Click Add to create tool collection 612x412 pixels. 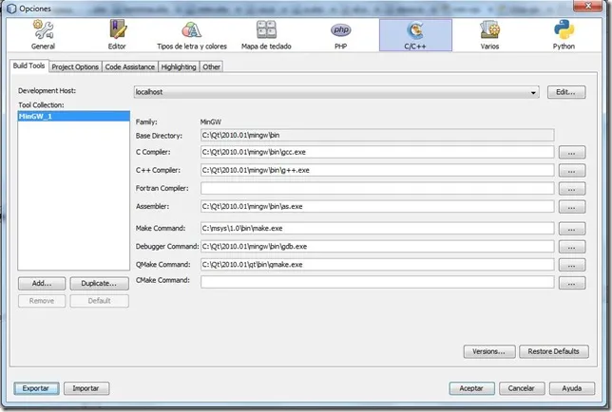[x=42, y=284]
